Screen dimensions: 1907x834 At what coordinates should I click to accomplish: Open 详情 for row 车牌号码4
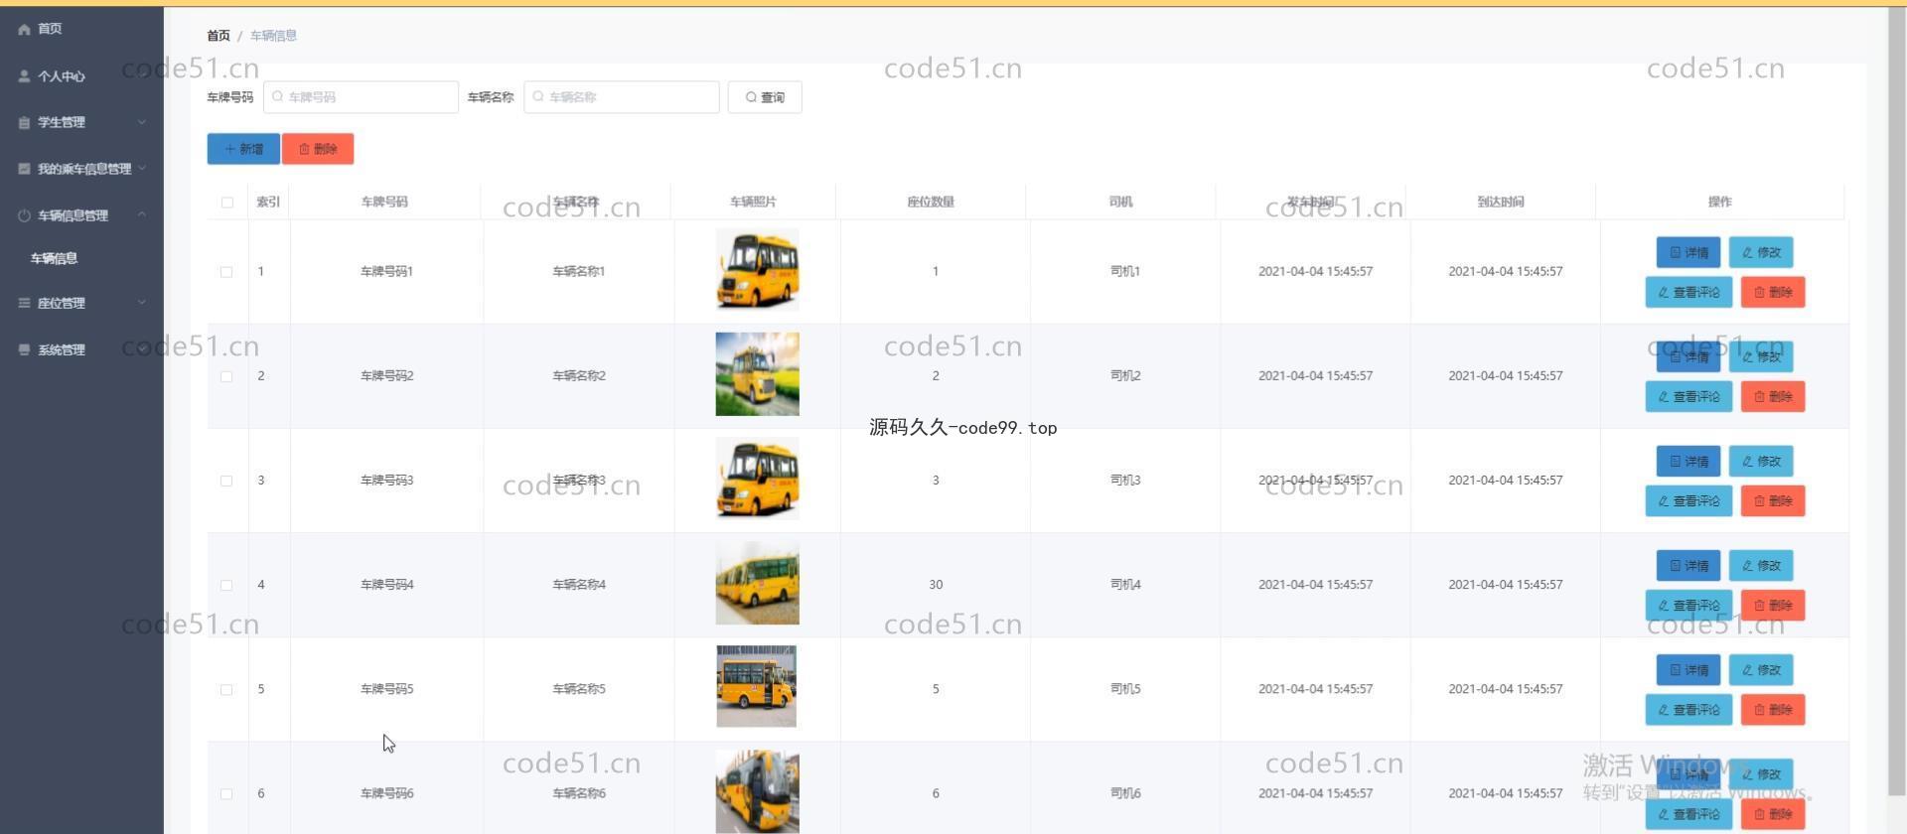point(1688,565)
